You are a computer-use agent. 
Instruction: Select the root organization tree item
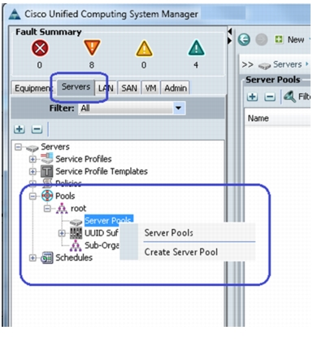coord(78,209)
